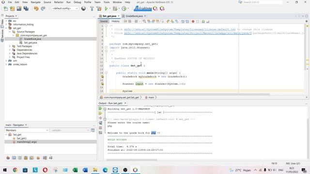This screenshot has height=174, width=310.
Task: Expand the Test Packages node
Action: coord(10,46)
